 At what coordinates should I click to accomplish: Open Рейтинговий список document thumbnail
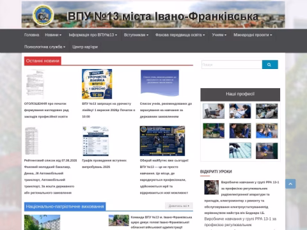click(31, 141)
